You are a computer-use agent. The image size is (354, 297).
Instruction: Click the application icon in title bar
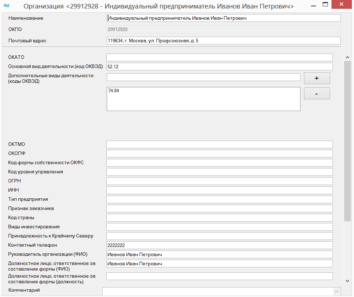[6, 6]
